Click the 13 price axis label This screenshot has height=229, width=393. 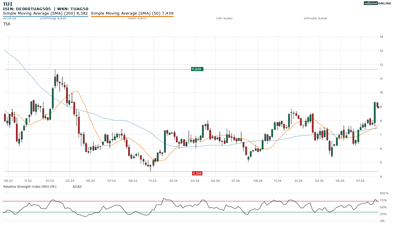pyautogui.click(x=381, y=51)
